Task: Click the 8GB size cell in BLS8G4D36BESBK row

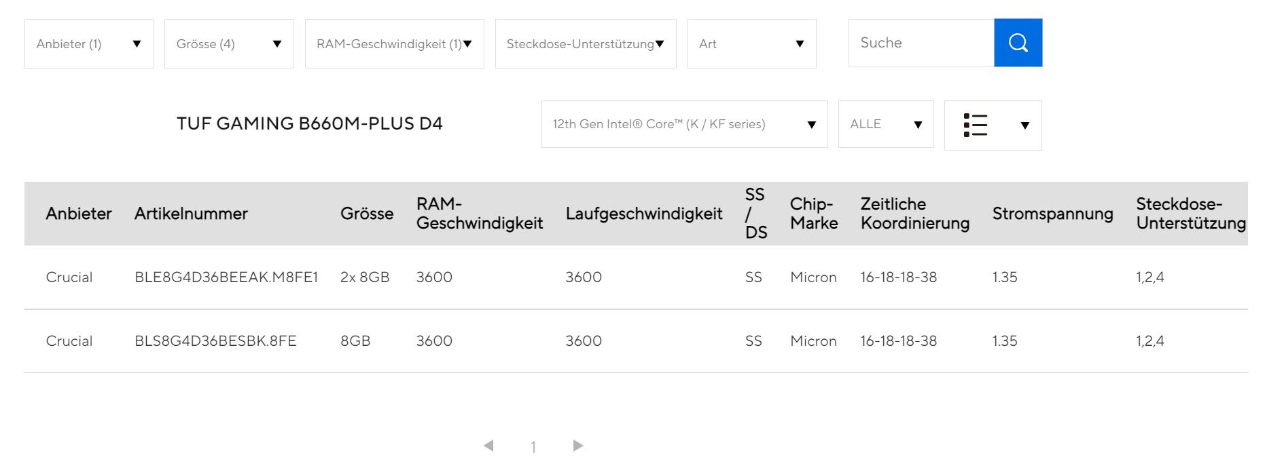Action: click(355, 341)
